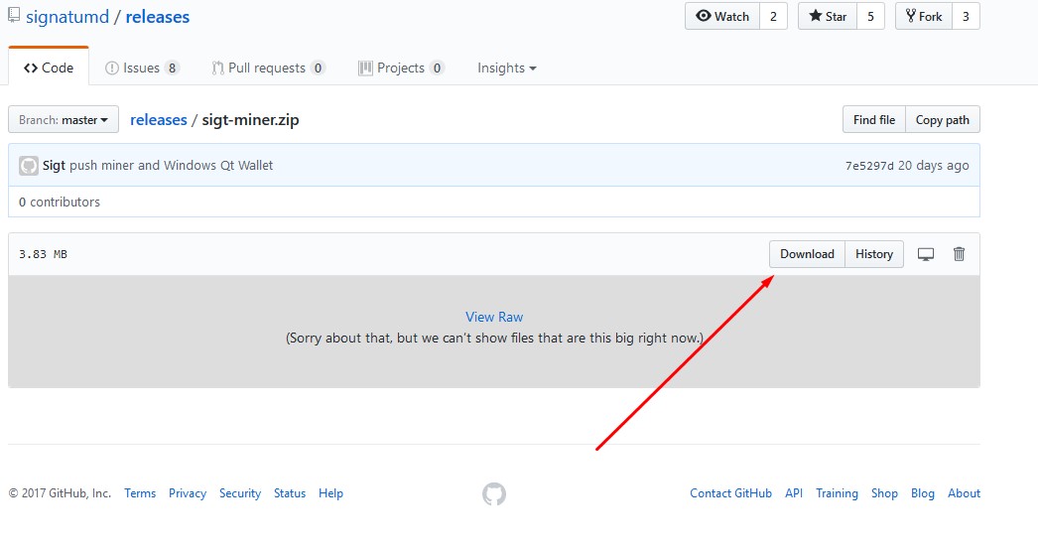Screen dimensions: 1038x548
Task: Click the Find file button
Action: tap(873, 120)
